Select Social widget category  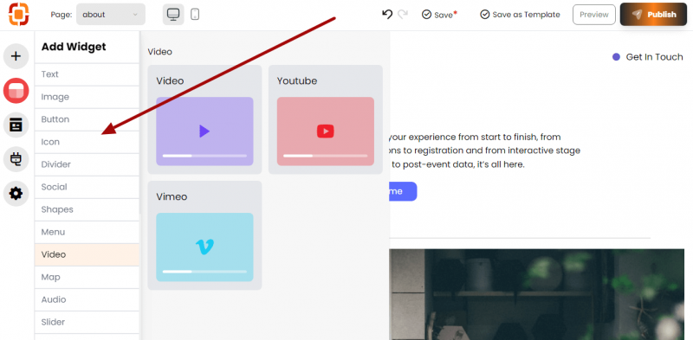pos(87,187)
